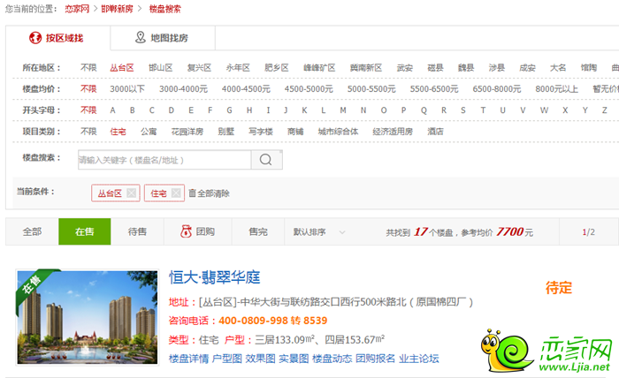The height and width of the screenshot is (378, 619).
Task: Filter by starting letter A
Action: tap(112, 110)
